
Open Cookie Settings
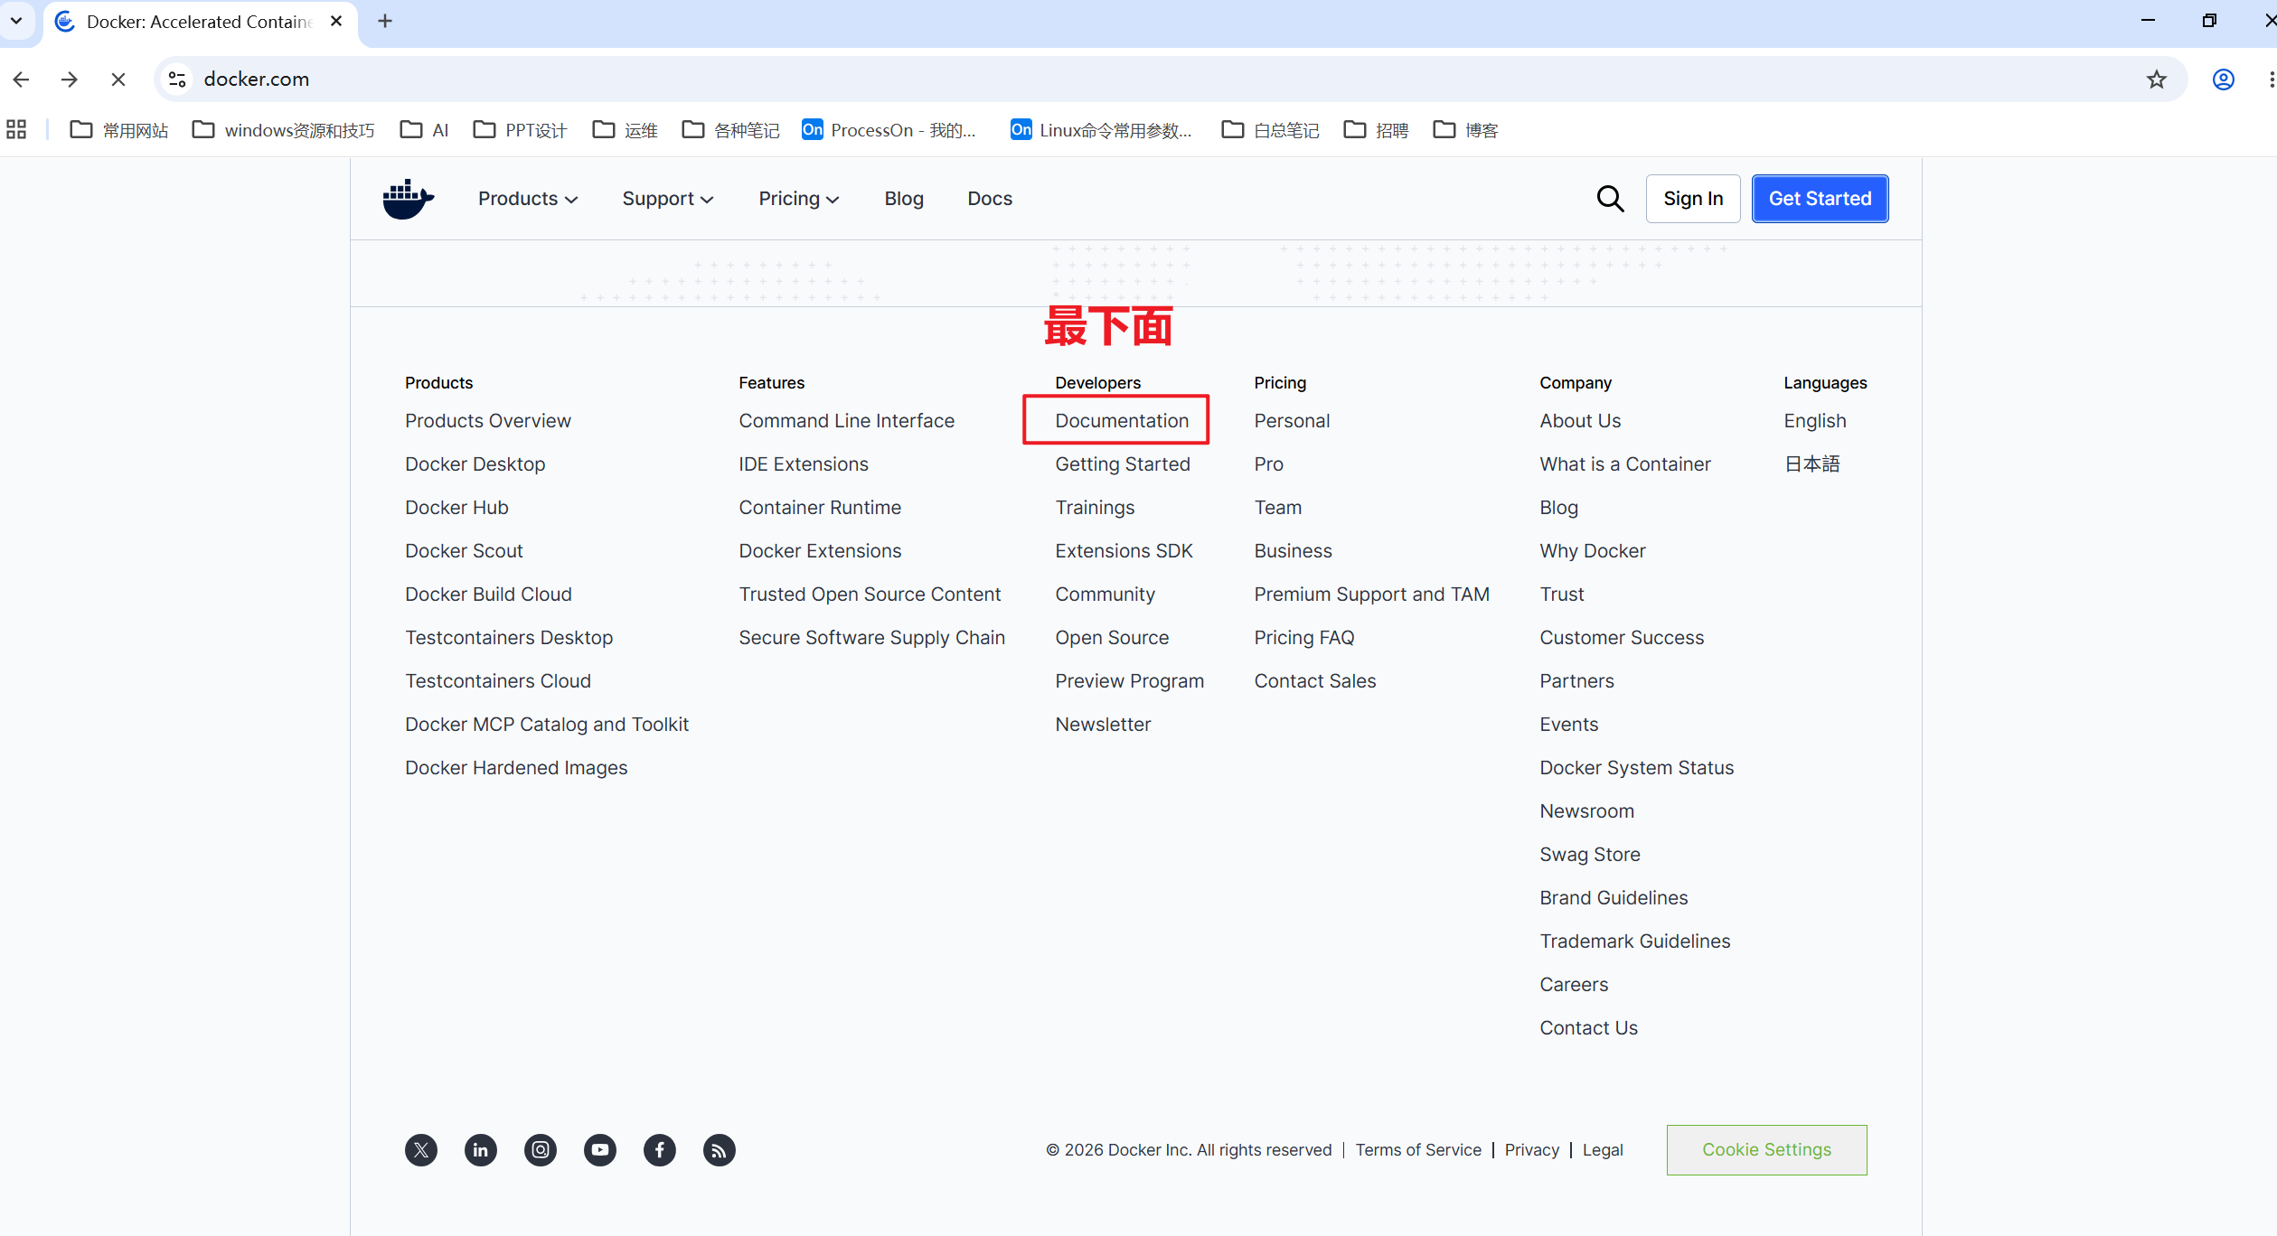point(1766,1150)
